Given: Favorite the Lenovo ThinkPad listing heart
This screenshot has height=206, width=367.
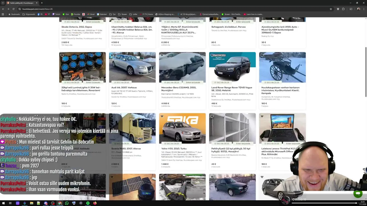Looking at the screenshot, I should [262, 116].
